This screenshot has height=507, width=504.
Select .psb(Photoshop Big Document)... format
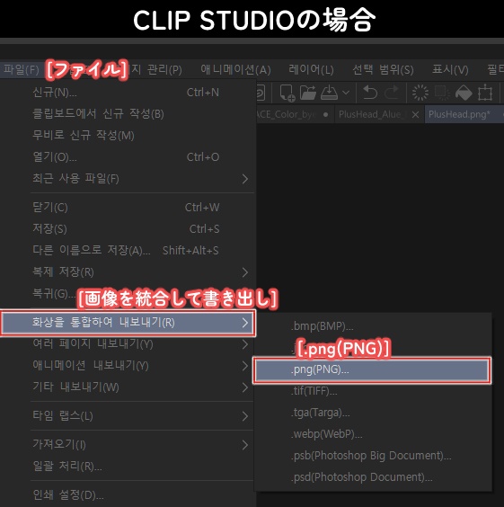pyautogui.click(x=373, y=456)
